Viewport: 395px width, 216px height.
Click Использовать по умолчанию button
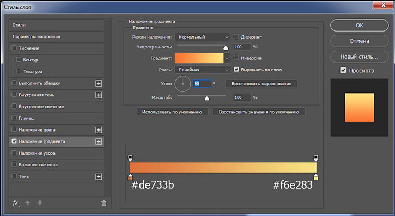172,112
